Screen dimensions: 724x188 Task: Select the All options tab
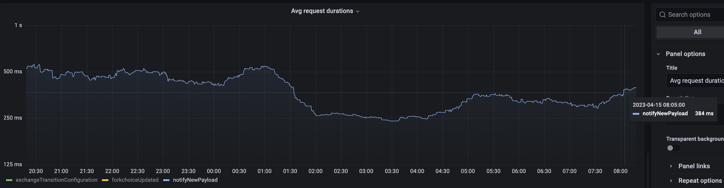pyautogui.click(x=697, y=32)
